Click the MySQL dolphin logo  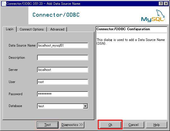[x=153, y=16]
